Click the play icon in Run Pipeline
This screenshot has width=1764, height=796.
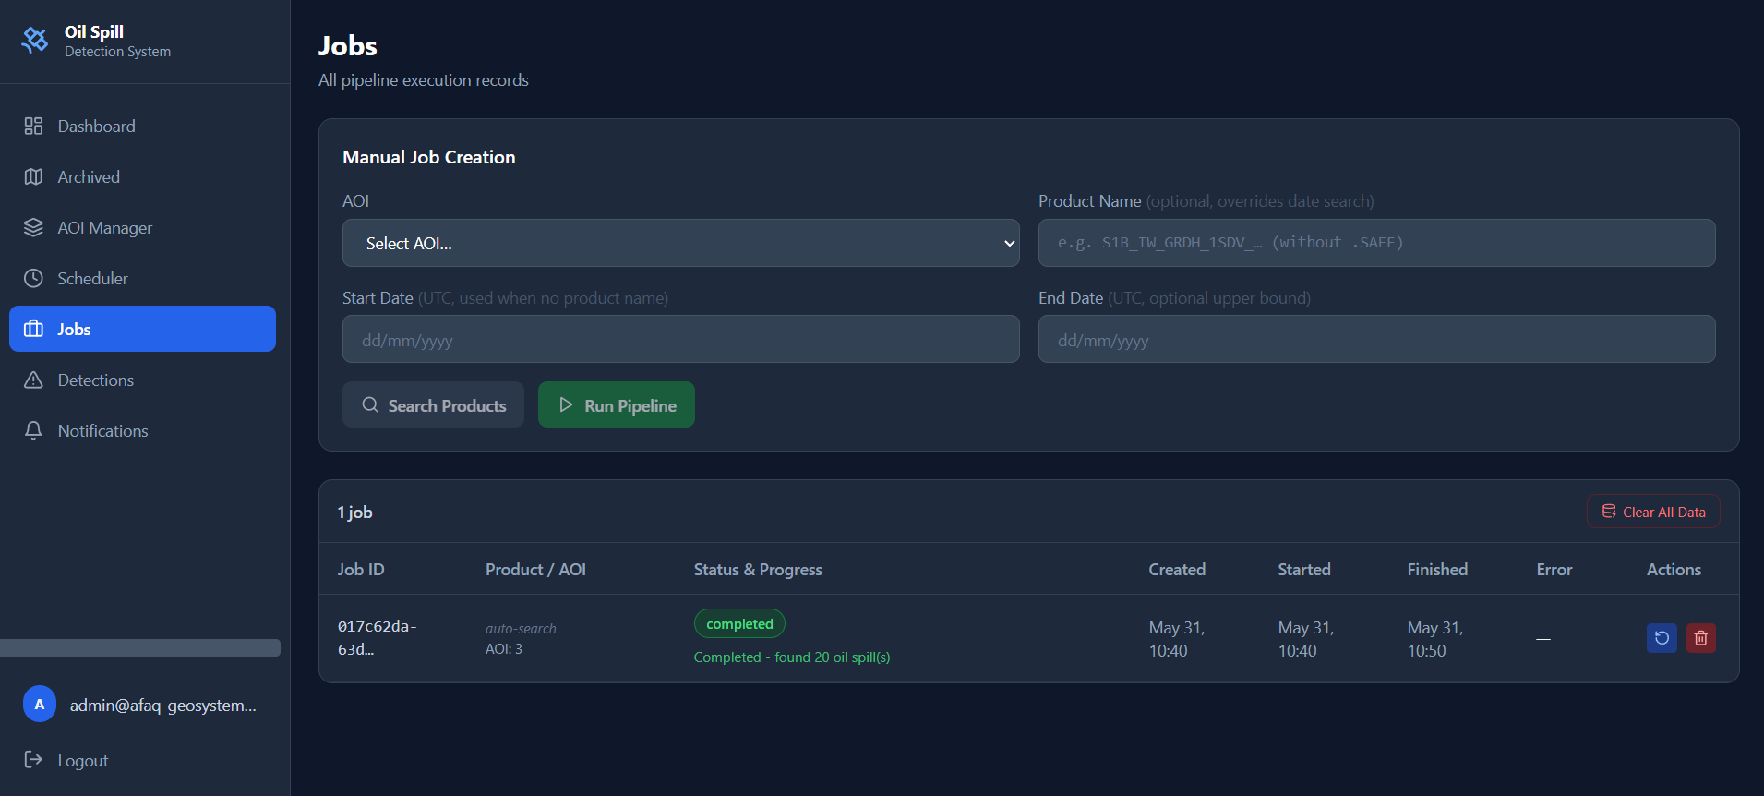point(567,405)
